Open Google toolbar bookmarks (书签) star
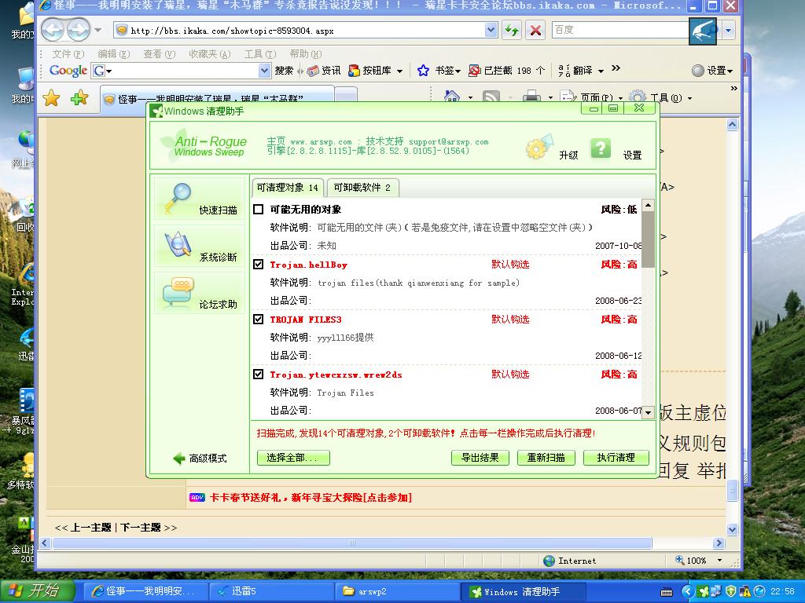This screenshot has height=603, width=805. click(423, 70)
